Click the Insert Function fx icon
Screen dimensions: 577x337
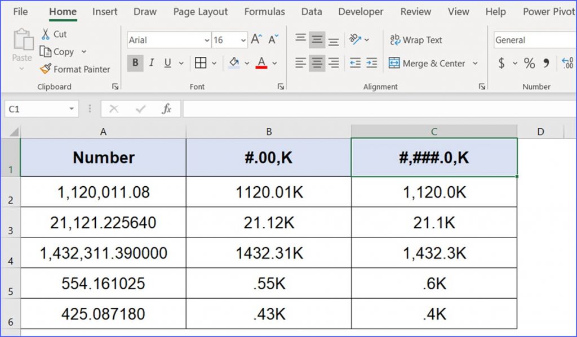pyautogui.click(x=166, y=109)
